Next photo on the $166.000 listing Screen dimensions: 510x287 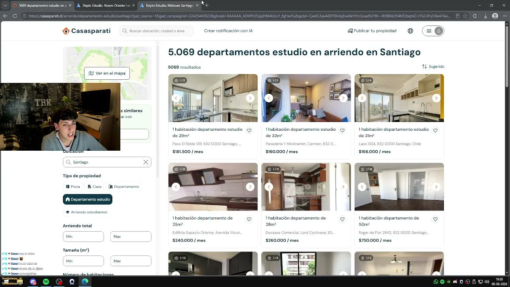[x=436, y=98]
